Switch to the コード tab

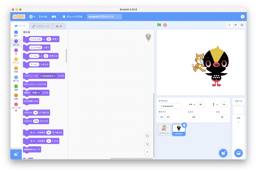point(20,26)
